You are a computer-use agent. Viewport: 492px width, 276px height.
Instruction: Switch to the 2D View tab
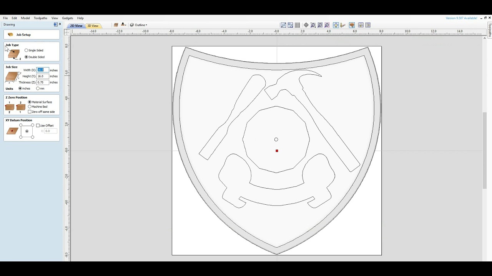(x=76, y=26)
